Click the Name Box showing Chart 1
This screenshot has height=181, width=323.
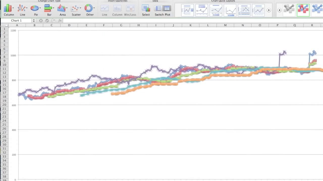point(16,21)
